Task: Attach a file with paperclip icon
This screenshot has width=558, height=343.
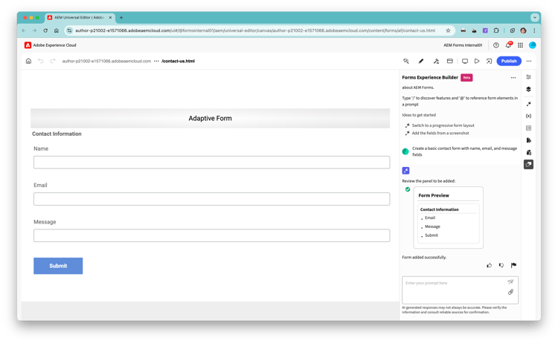Action: [x=510, y=292]
